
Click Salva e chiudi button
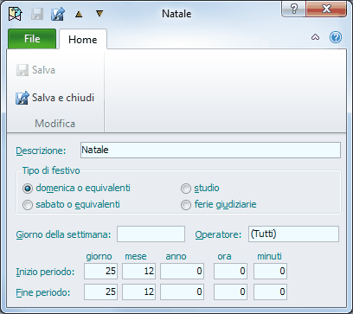[55, 98]
